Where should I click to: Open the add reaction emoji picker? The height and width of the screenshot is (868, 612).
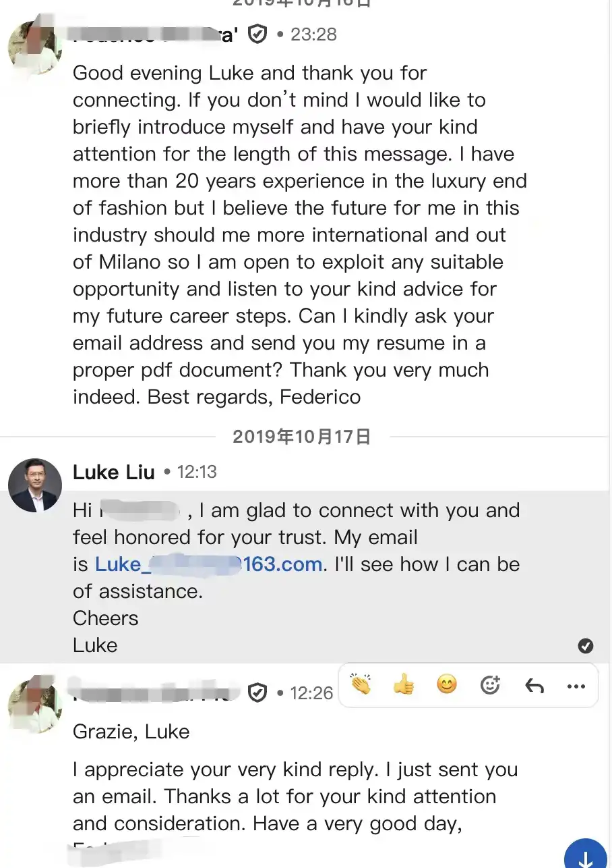(490, 686)
